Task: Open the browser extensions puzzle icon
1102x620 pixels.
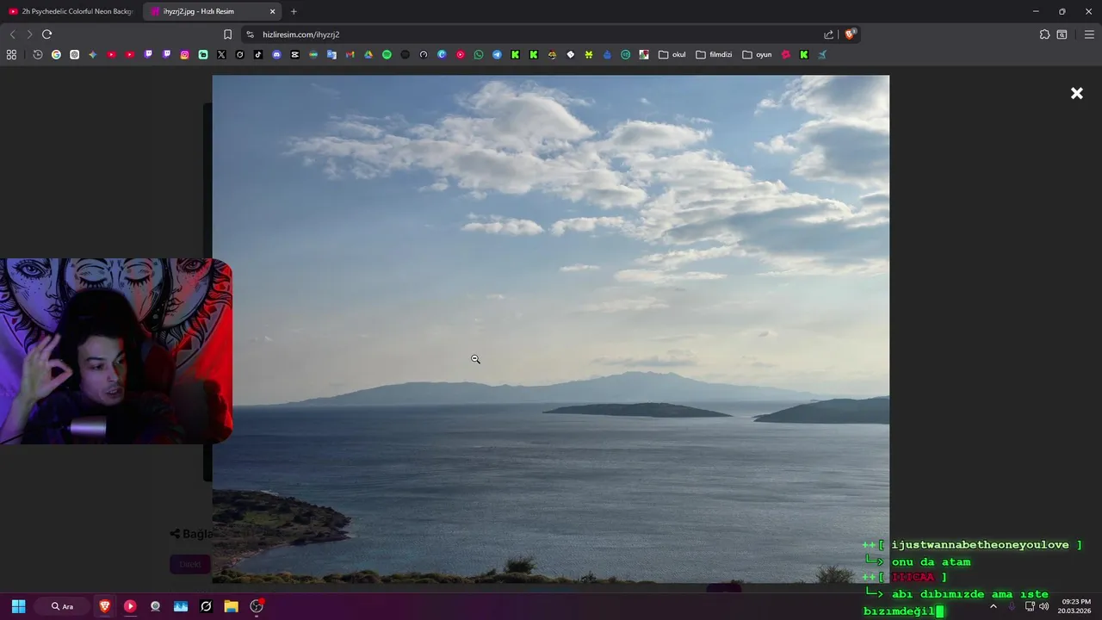Action: coord(1044,34)
